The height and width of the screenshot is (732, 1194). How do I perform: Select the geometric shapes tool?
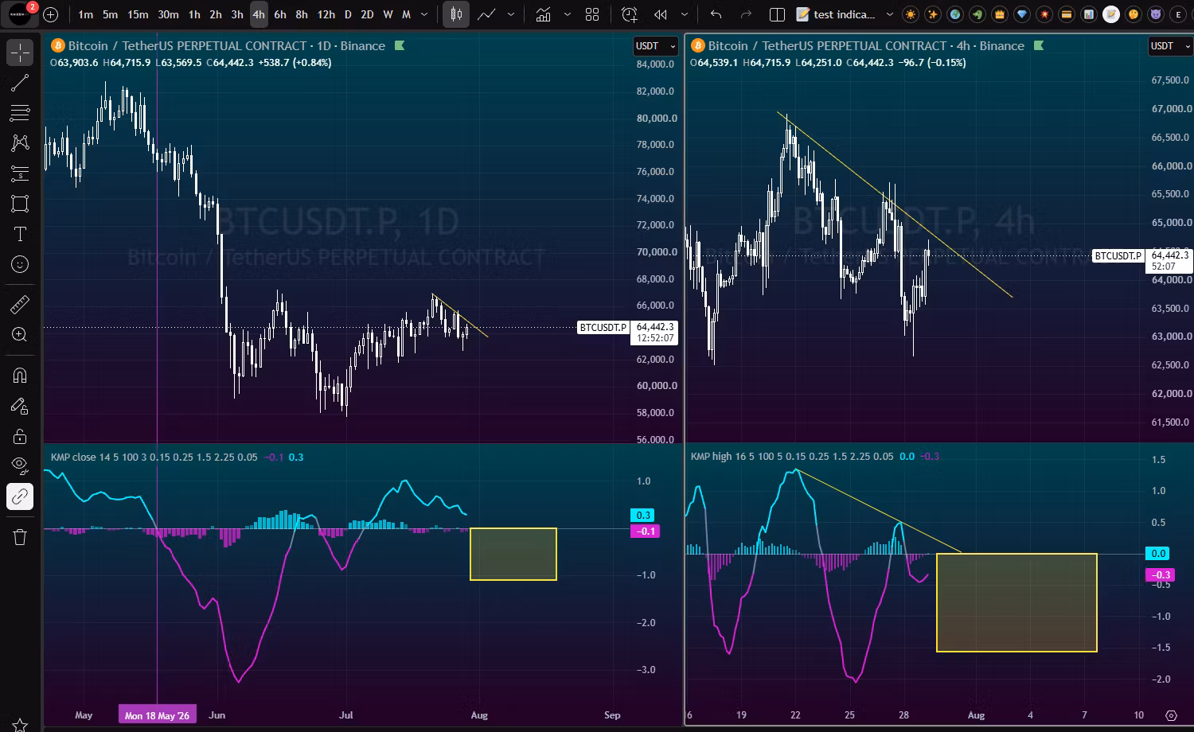pos(20,204)
